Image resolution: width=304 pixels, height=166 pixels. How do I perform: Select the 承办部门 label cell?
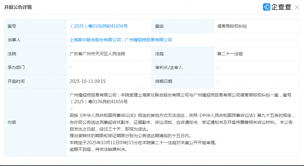[35, 67]
